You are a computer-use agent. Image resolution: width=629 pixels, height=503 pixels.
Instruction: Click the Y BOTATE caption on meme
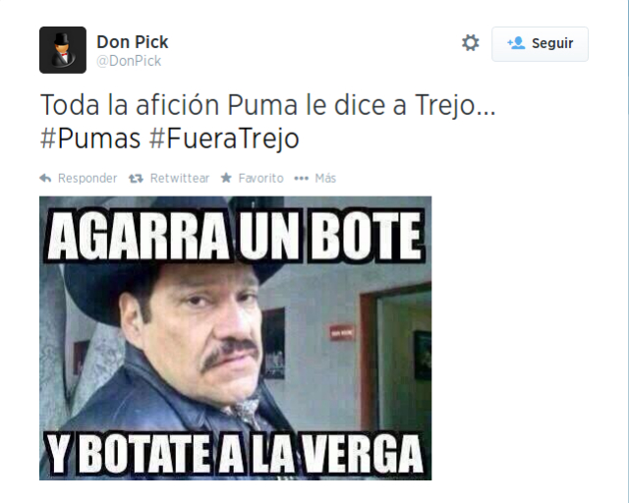(x=235, y=454)
